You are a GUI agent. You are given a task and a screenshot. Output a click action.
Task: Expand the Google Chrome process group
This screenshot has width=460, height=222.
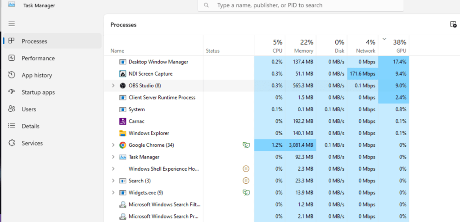[x=113, y=145]
